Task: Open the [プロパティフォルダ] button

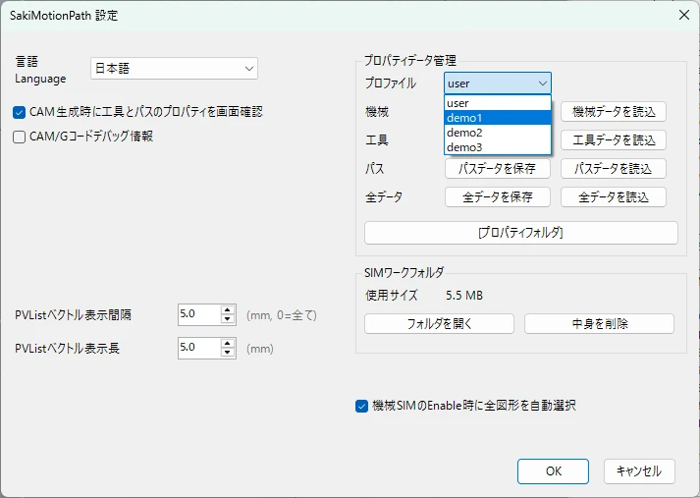Action: 521,233
